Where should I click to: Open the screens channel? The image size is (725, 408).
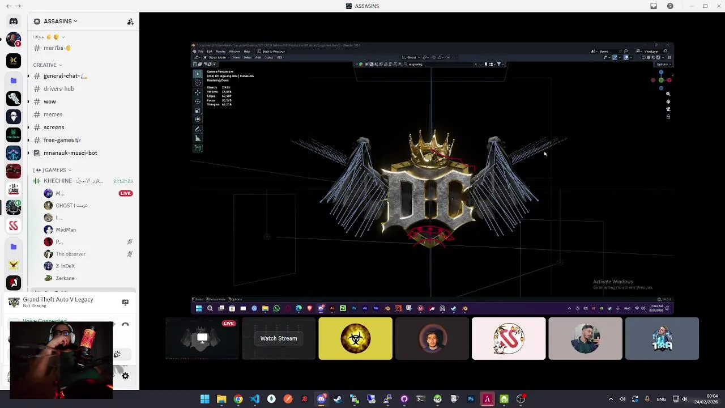tap(83, 127)
